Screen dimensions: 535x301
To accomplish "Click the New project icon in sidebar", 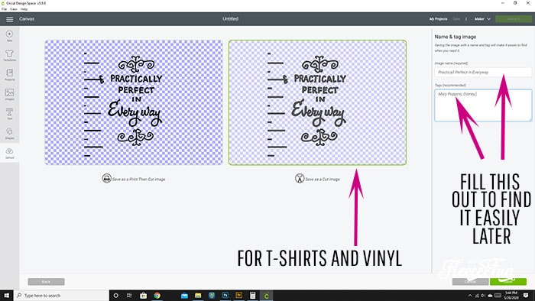I will [x=9, y=35].
